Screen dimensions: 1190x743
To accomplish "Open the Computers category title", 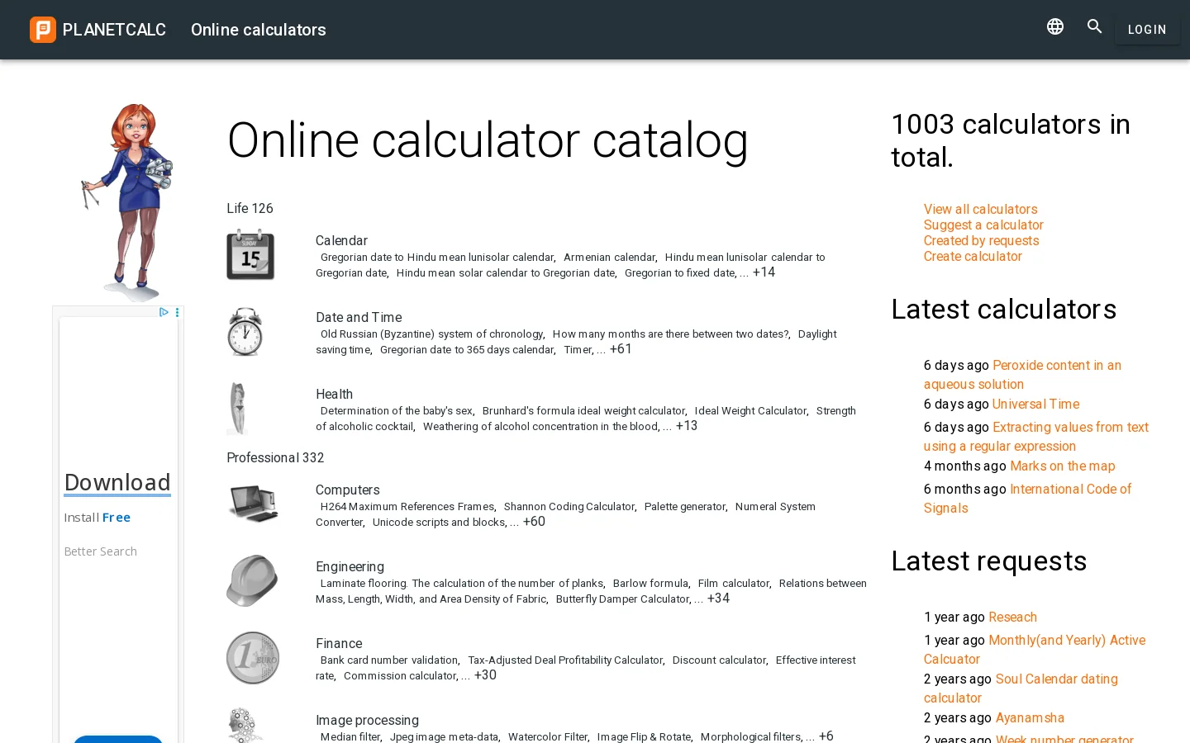I will pyautogui.click(x=347, y=490).
